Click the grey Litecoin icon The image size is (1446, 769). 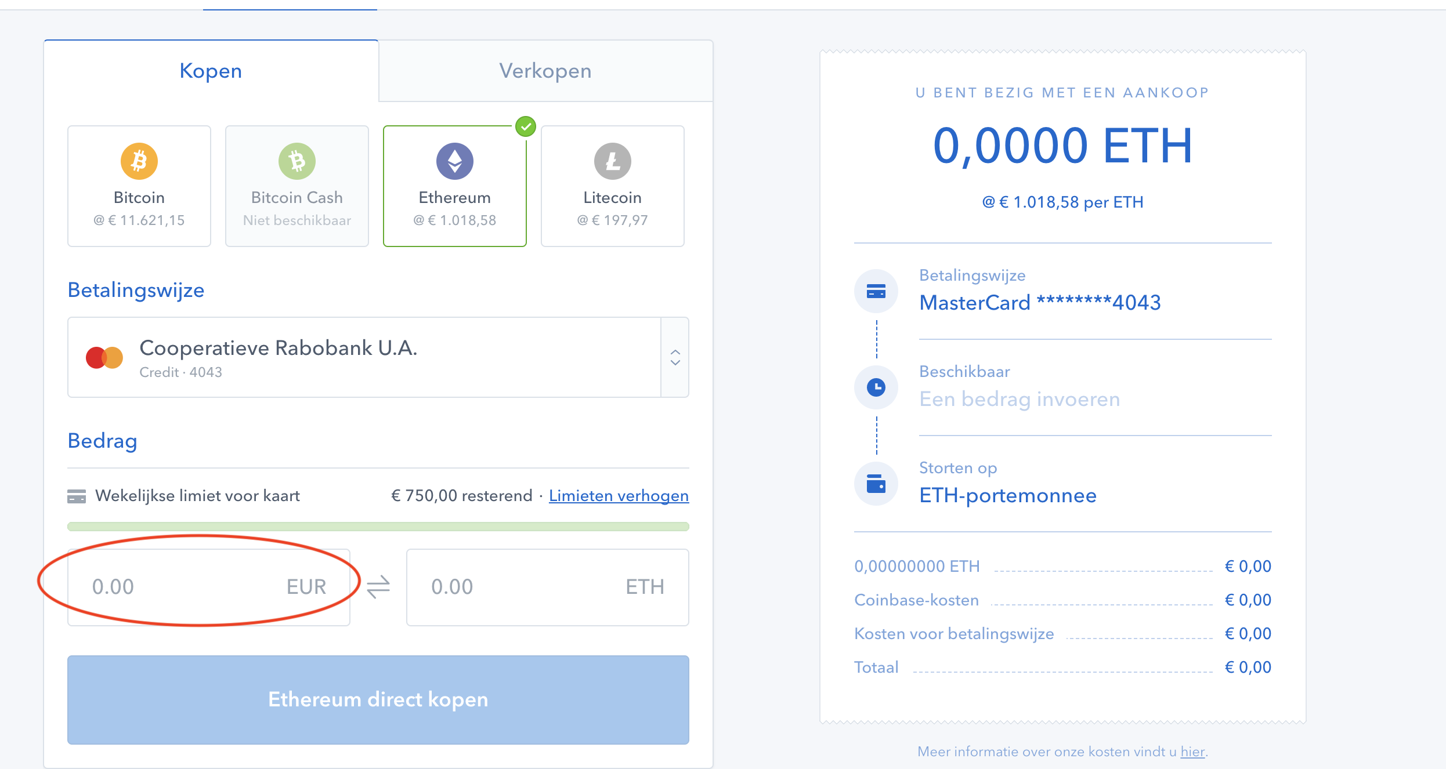pyautogui.click(x=613, y=161)
